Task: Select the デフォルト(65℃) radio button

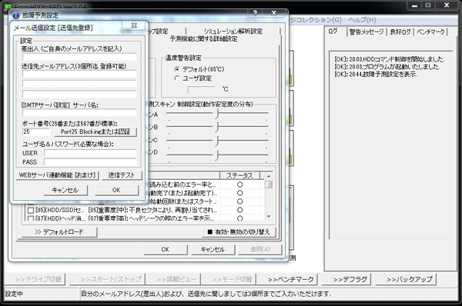Action: 177,69
